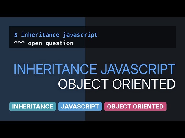The width and height of the screenshot is (185, 138).
Task: Select the '^^^ open question' line
Action: click(x=44, y=43)
